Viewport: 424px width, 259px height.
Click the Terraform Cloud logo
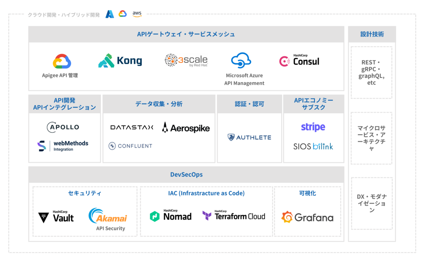point(234,215)
